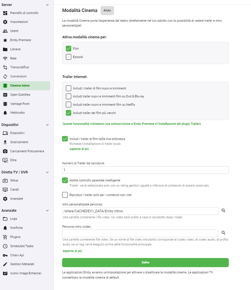
Task: Collapse the Diretta TV / DVR section
Action: click(47, 172)
